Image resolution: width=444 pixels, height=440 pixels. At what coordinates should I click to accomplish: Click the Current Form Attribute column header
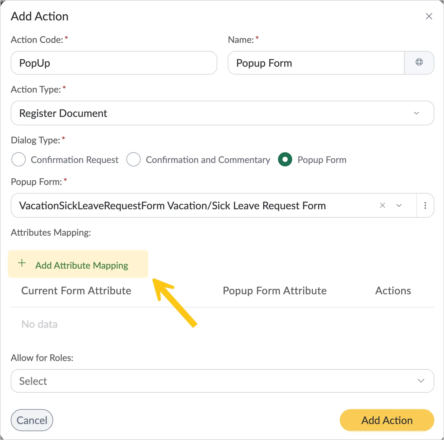(76, 291)
